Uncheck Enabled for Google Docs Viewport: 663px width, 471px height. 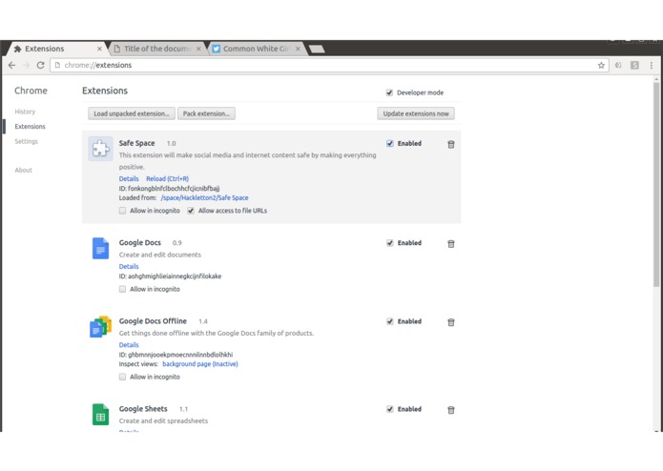click(x=390, y=243)
